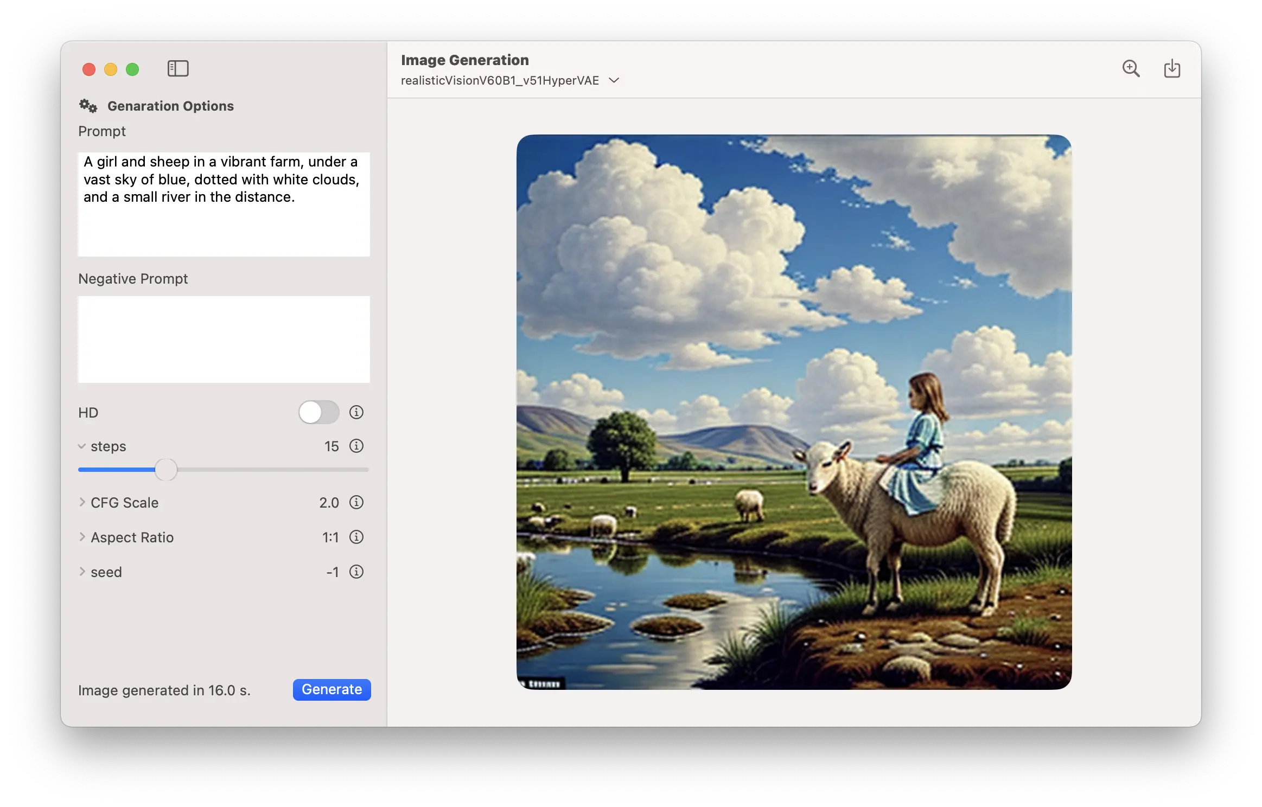Enable the HD toggle switch
The height and width of the screenshot is (807, 1262).
[318, 412]
